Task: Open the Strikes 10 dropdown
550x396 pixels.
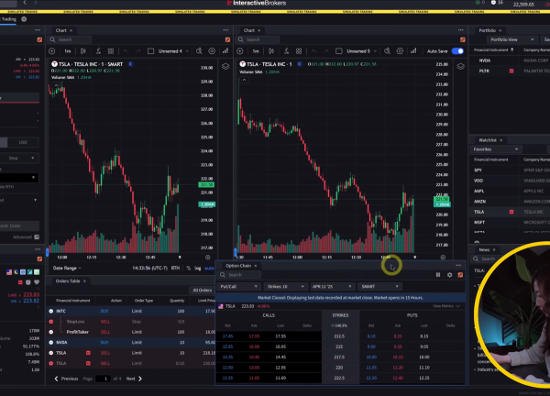Action: (x=287, y=286)
